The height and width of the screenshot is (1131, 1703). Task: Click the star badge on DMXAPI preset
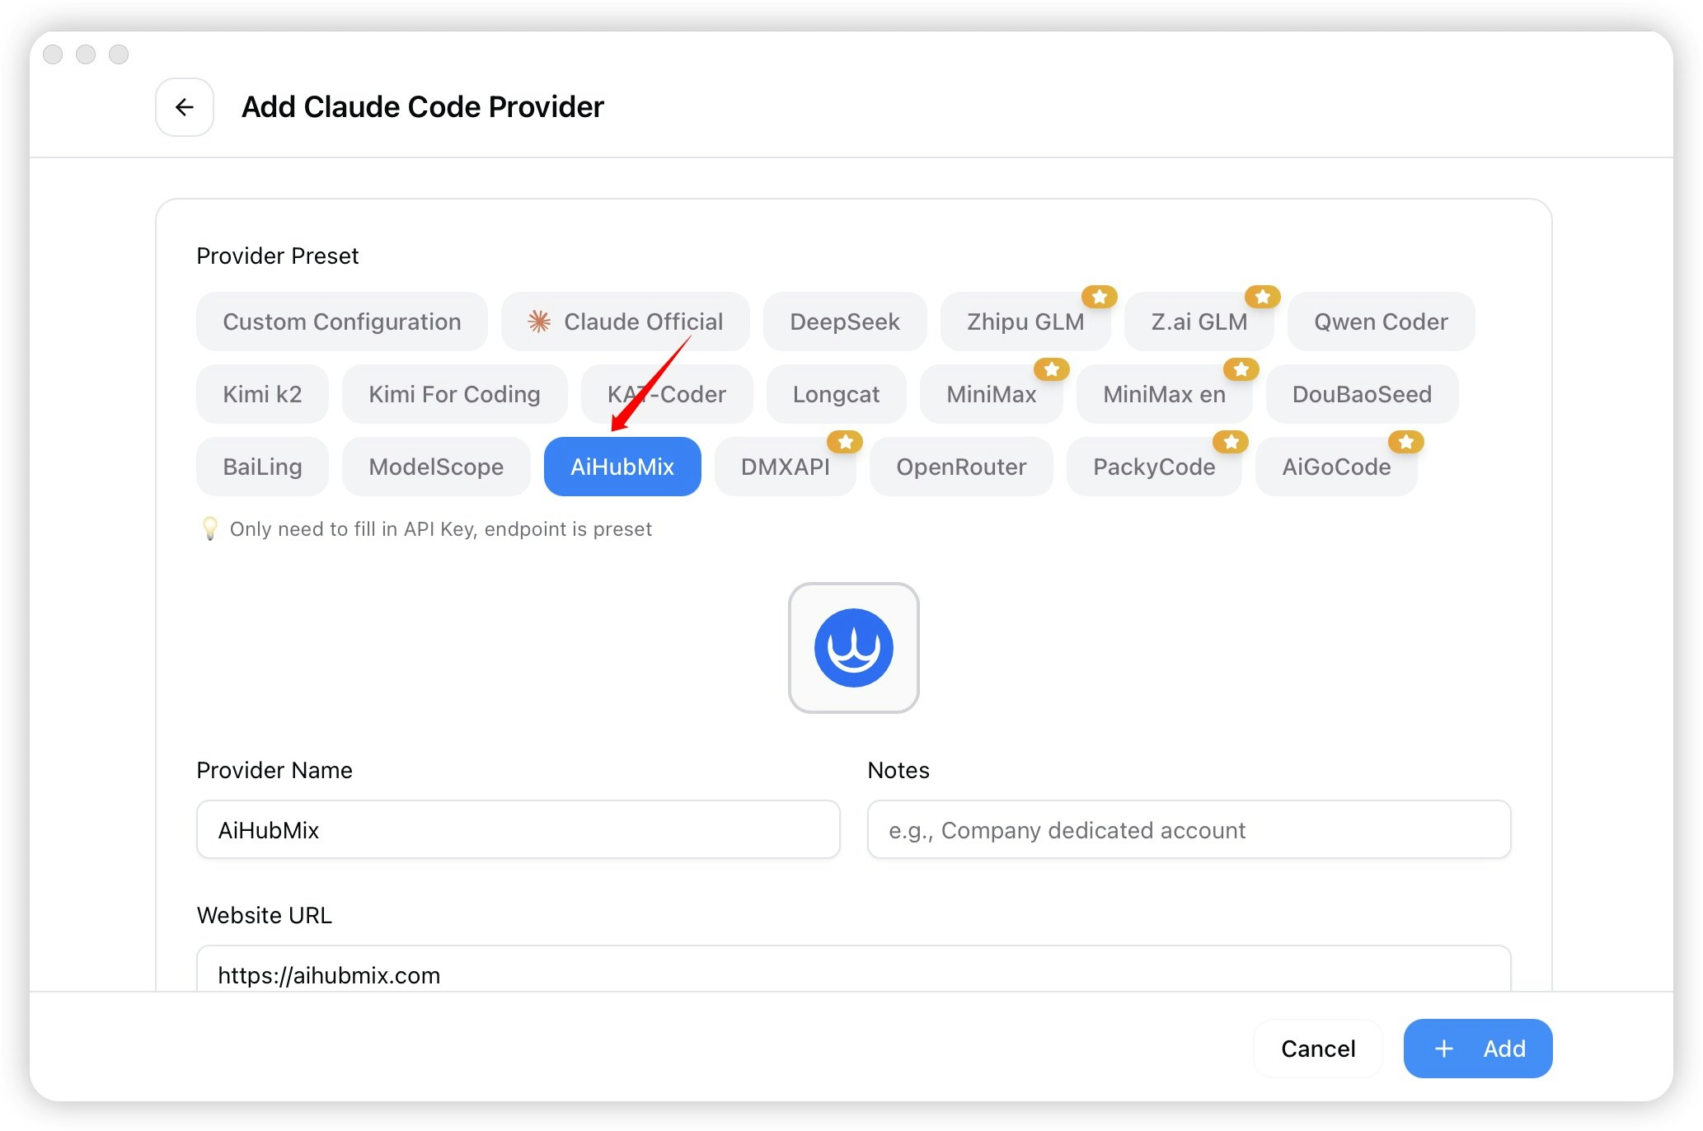click(845, 442)
